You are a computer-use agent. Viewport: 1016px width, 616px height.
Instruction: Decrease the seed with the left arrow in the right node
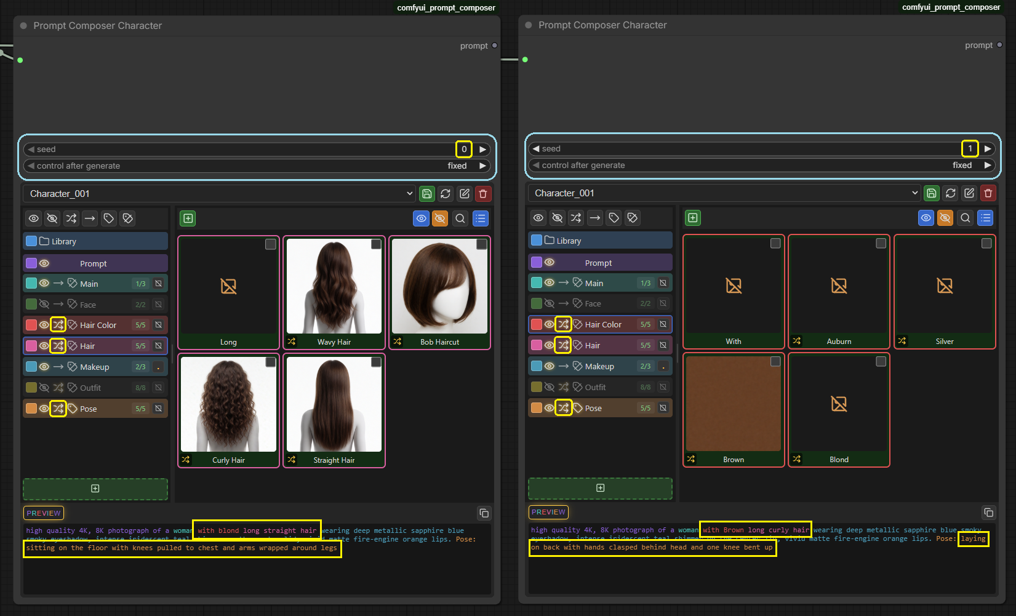pos(536,149)
